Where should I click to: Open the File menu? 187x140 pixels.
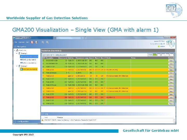(x=16, y=42)
